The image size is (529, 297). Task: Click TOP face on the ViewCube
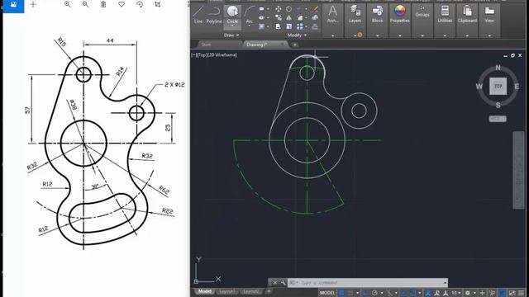(498, 86)
